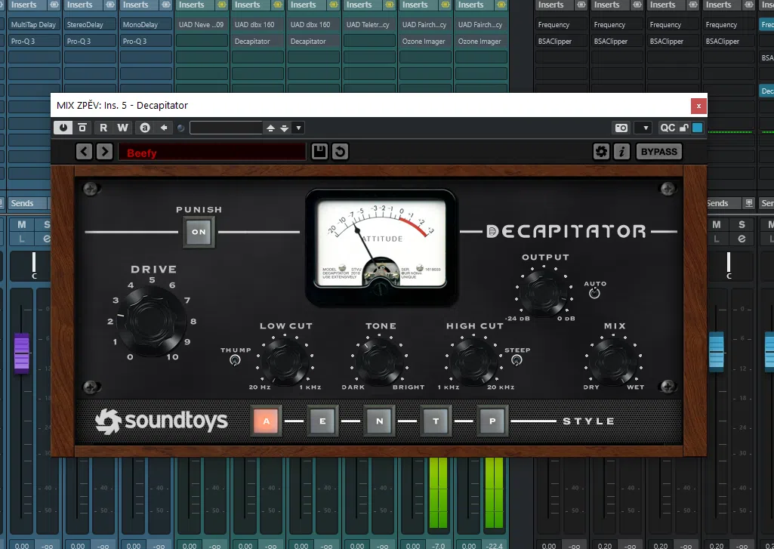
Task: Go to previous preset with left arrow
Action: click(x=84, y=152)
